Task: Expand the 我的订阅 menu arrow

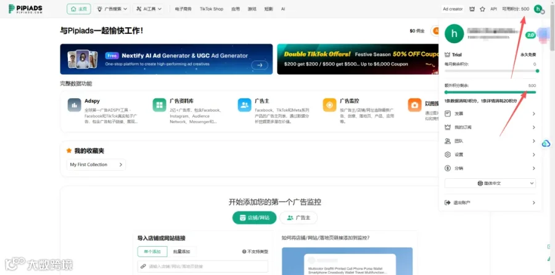Action: click(534, 128)
